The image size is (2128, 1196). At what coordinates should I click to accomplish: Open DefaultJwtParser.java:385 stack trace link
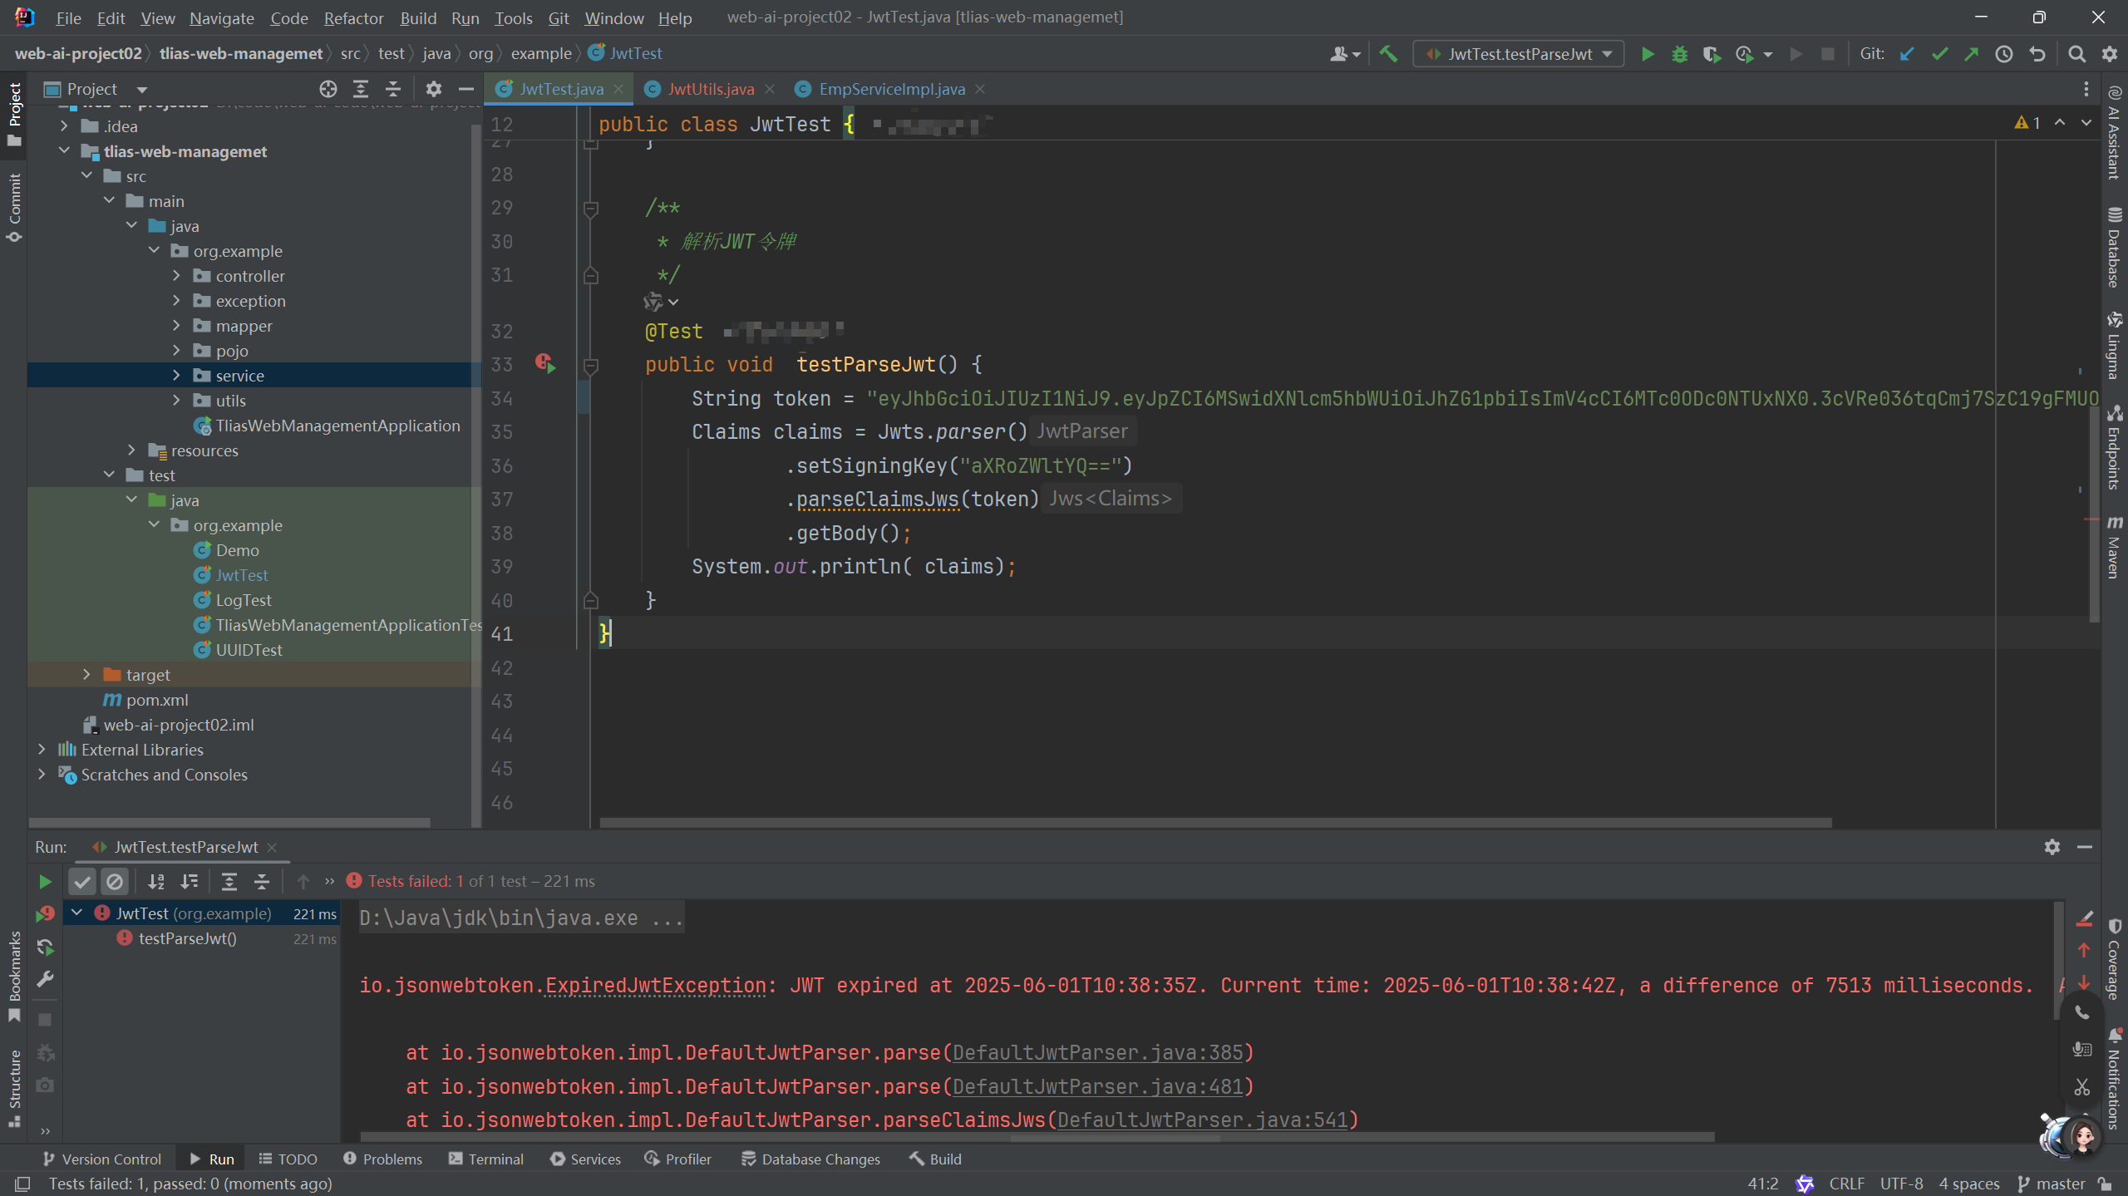1097,1052
